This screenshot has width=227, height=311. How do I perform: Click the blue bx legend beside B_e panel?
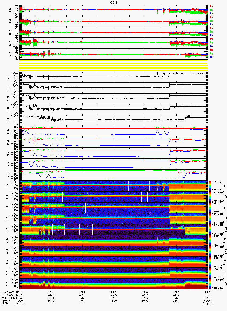tap(212, 46)
